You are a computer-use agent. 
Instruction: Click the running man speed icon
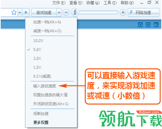pyautogui.click(x=75, y=12)
